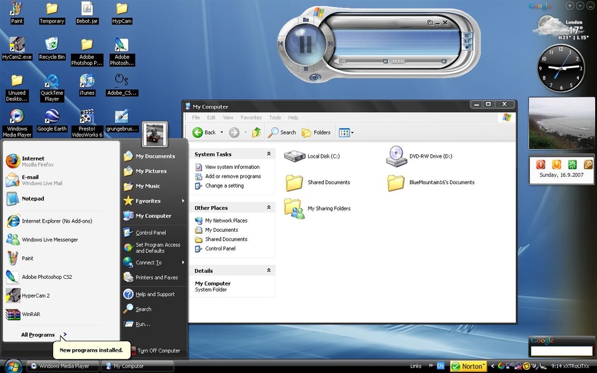This screenshot has width=597, height=373.
Task: Open BlueMountain16's Documents folder
Action: click(431, 182)
